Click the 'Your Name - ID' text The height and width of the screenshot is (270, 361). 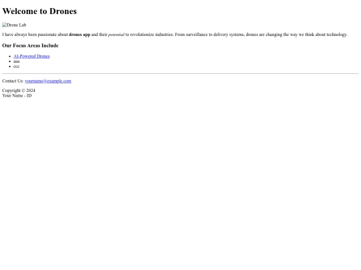(17, 95)
